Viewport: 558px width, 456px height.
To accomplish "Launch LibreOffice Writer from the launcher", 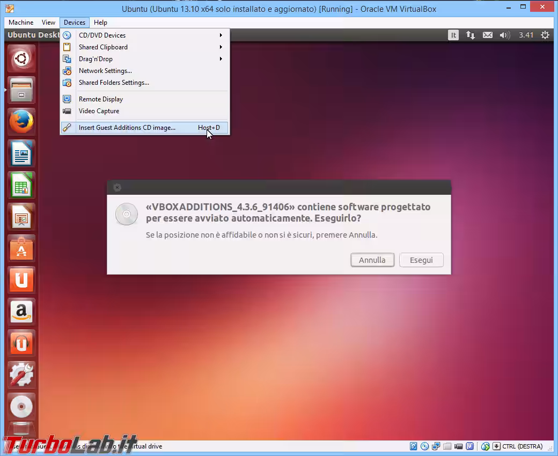I will click(x=21, y=154).
